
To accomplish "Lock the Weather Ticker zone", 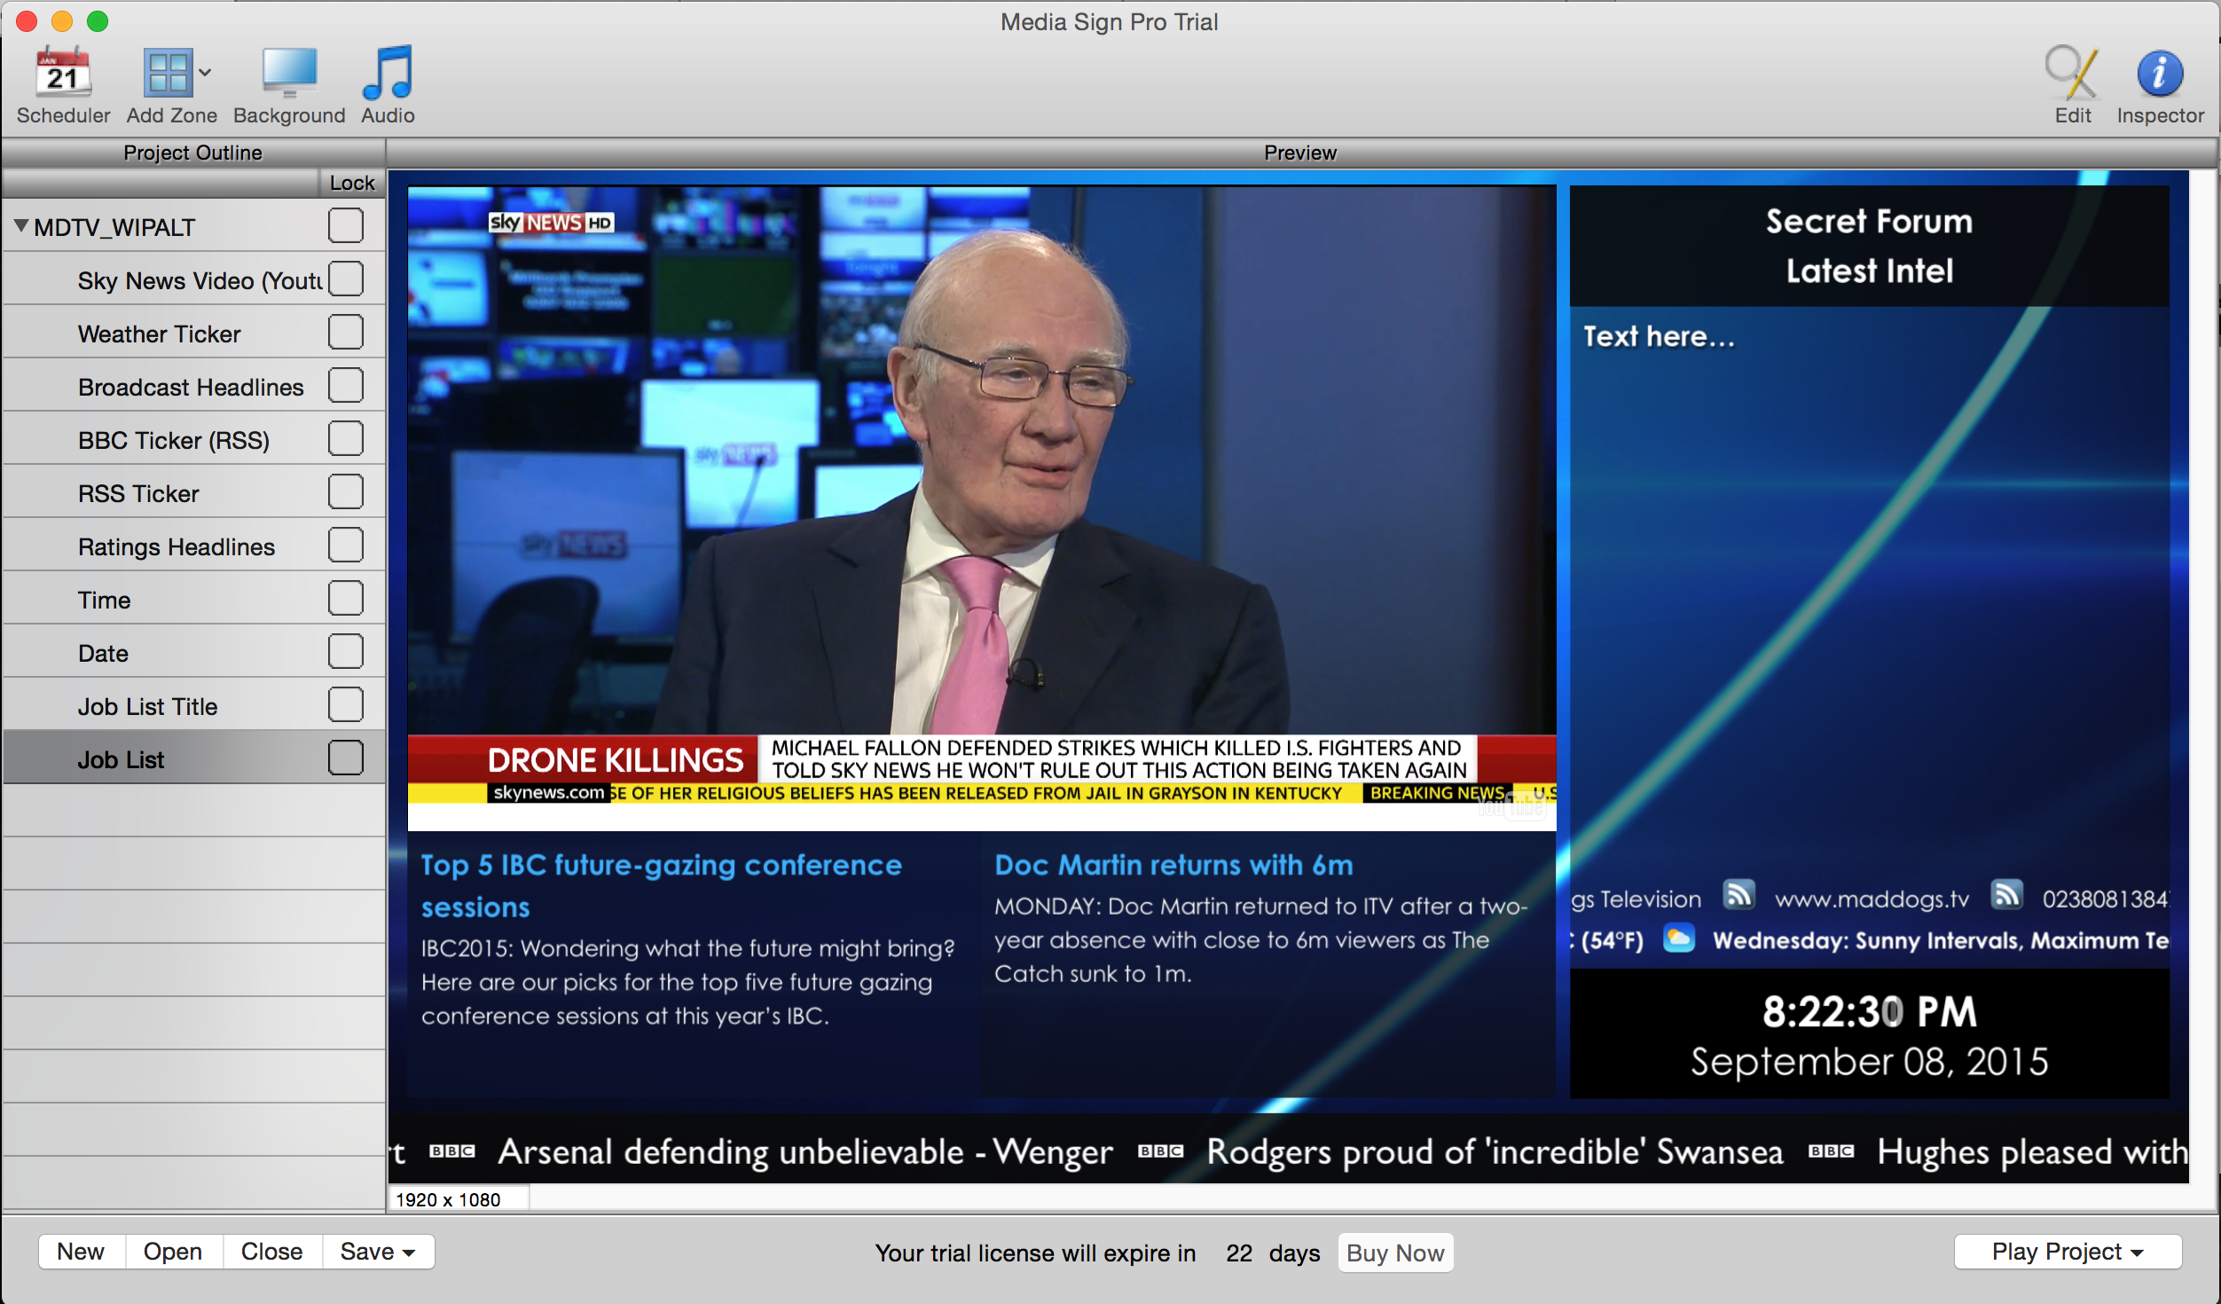I will 345,332.
